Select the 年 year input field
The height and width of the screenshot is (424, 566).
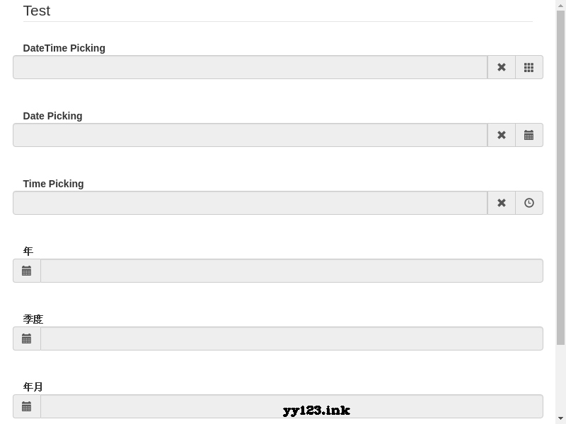pos(291,271)
